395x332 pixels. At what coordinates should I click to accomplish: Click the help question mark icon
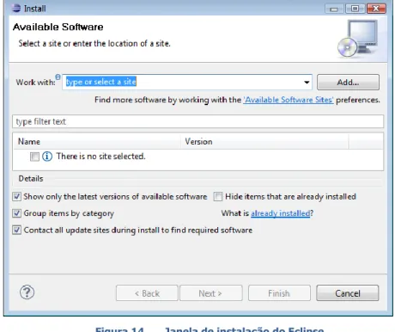click(x=27, y=292)
